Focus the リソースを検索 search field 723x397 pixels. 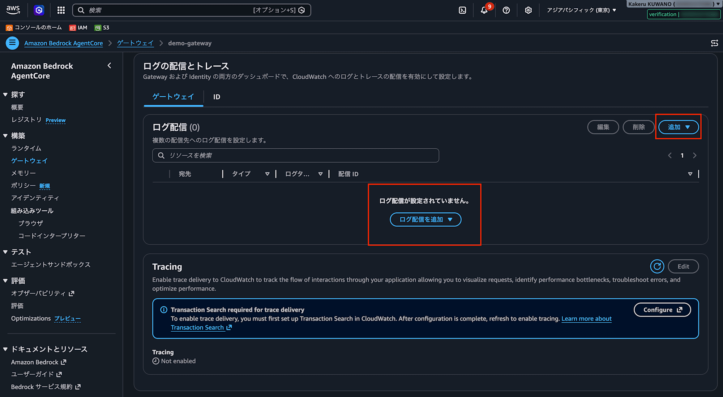[296, 156]
